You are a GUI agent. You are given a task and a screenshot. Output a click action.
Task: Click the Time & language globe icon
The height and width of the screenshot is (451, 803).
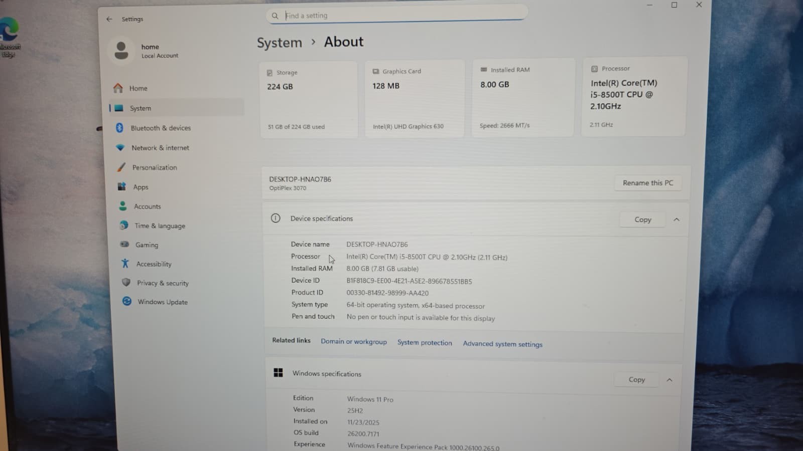(x=123, y=225)
